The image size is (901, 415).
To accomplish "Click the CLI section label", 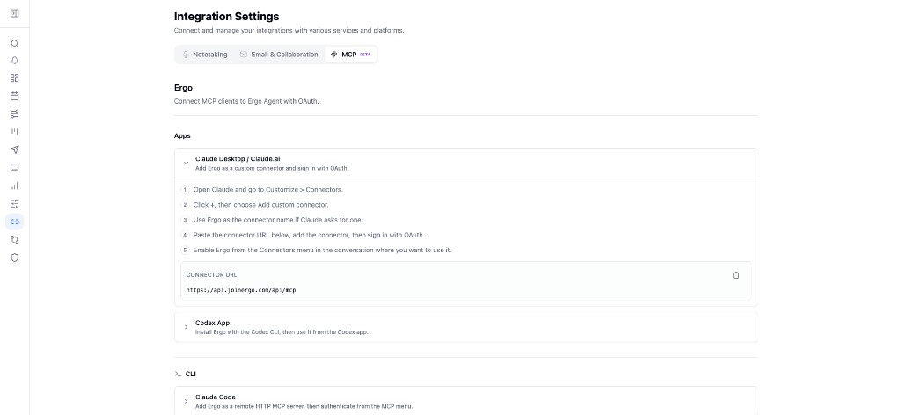I will click(x=191, y=374).
